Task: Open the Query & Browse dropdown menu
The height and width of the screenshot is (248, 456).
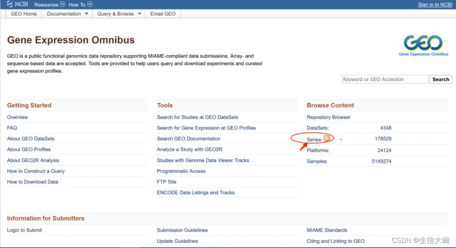Action: pyautogui.click(x=119, y=14)
